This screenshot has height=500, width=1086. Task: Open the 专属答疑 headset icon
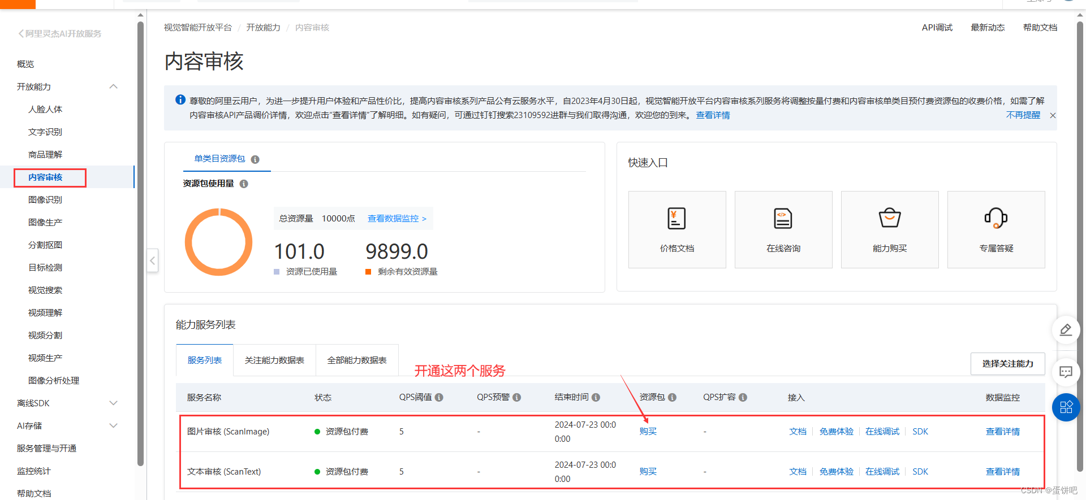(x=996, y=218)
